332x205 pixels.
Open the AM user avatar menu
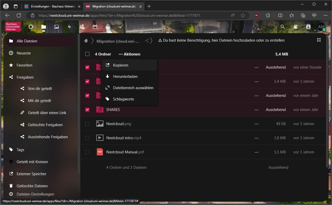(321, 27)
